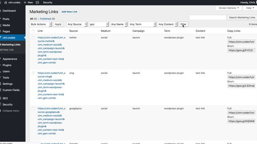This screenshot has width=257, height=144.
Task: Check the xing link row checkbox
Action: [33, 73]
